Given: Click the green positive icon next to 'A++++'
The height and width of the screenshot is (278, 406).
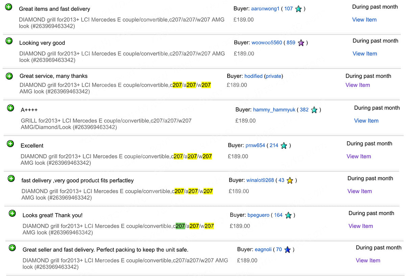Looking at the screenshot, I should (x=10, y=108).
